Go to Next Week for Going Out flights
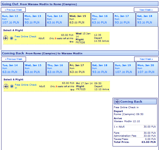 point(146,10)
